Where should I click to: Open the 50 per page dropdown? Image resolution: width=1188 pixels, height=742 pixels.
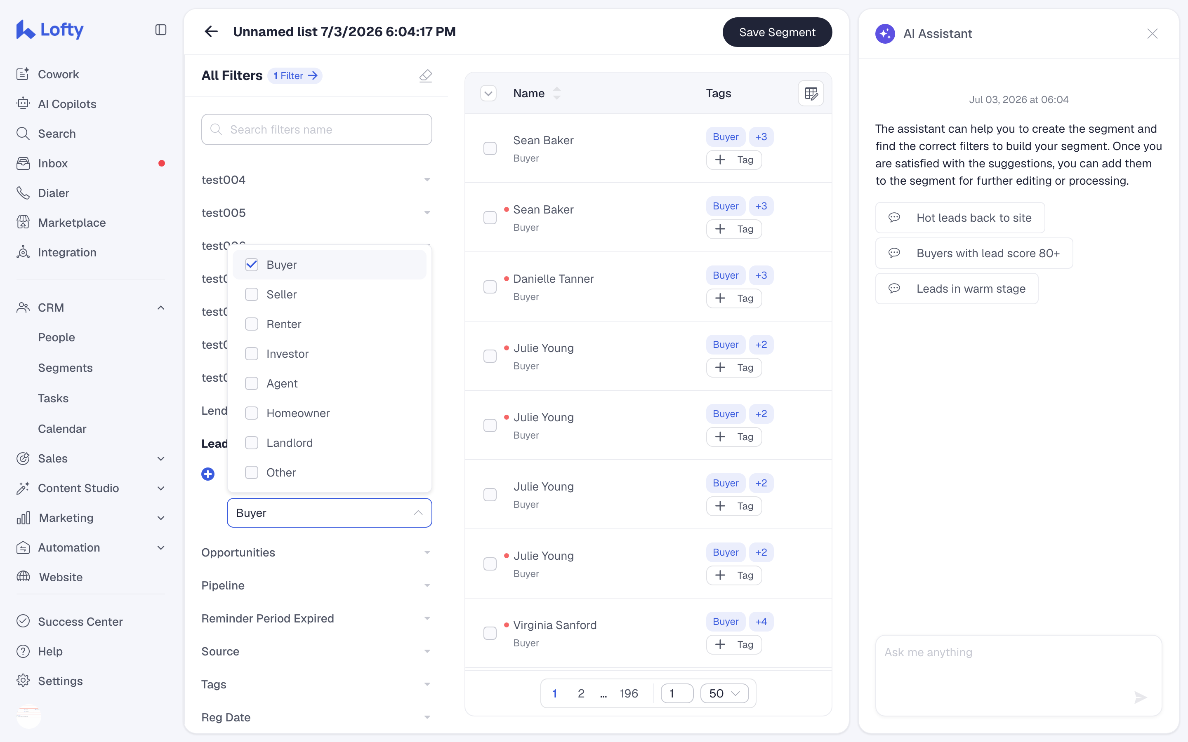(725, 693)
